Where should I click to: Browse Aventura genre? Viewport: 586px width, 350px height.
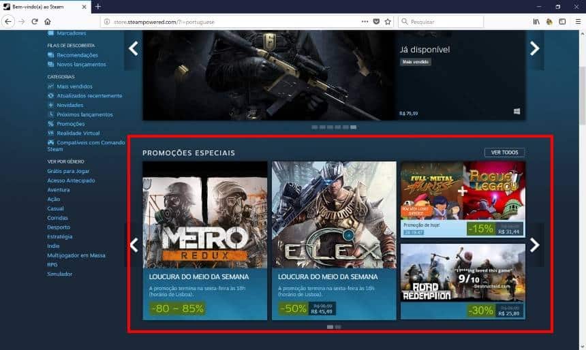coord(59,190)
